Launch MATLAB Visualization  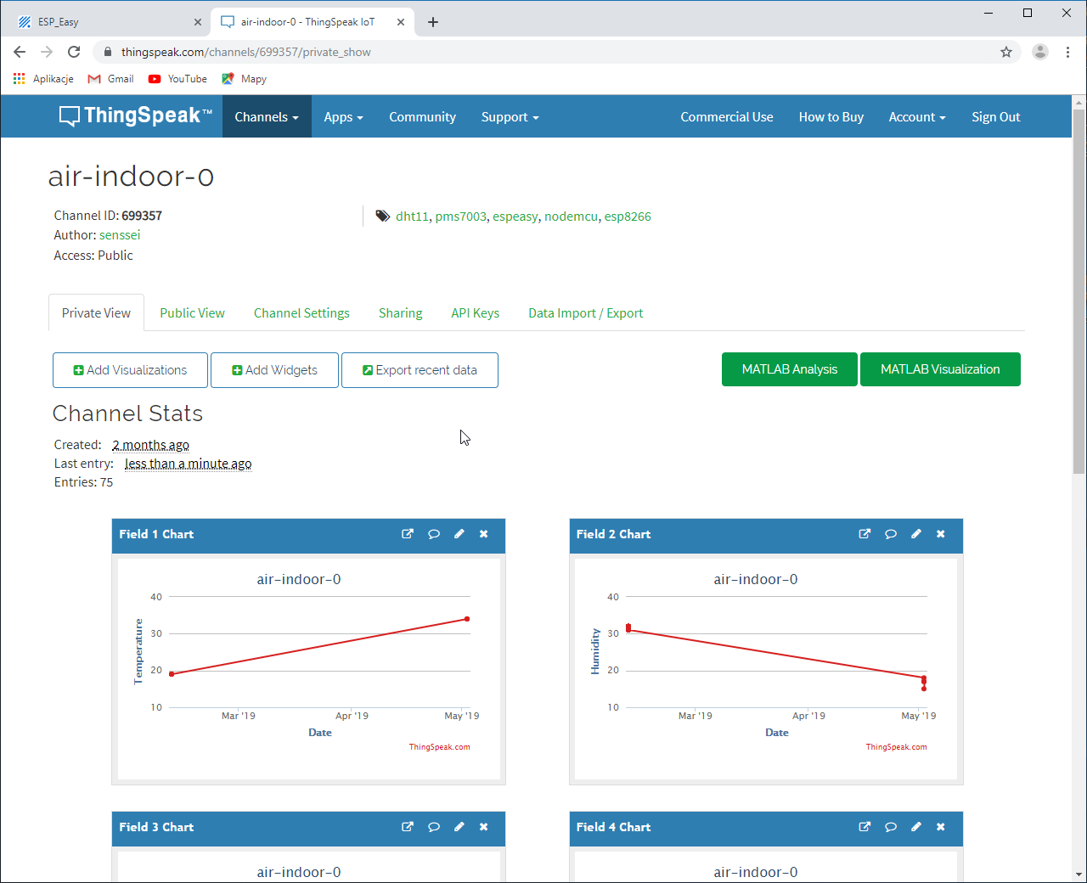940,369
